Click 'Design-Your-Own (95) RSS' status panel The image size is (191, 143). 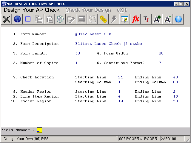tap(59, 139)
